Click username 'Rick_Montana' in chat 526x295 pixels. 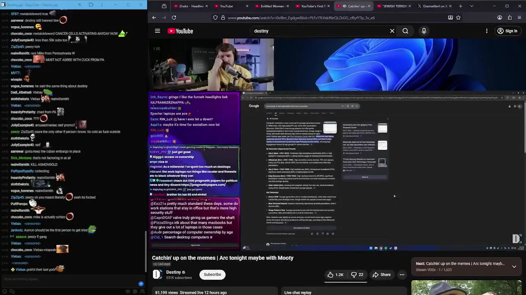coord(21,158)
